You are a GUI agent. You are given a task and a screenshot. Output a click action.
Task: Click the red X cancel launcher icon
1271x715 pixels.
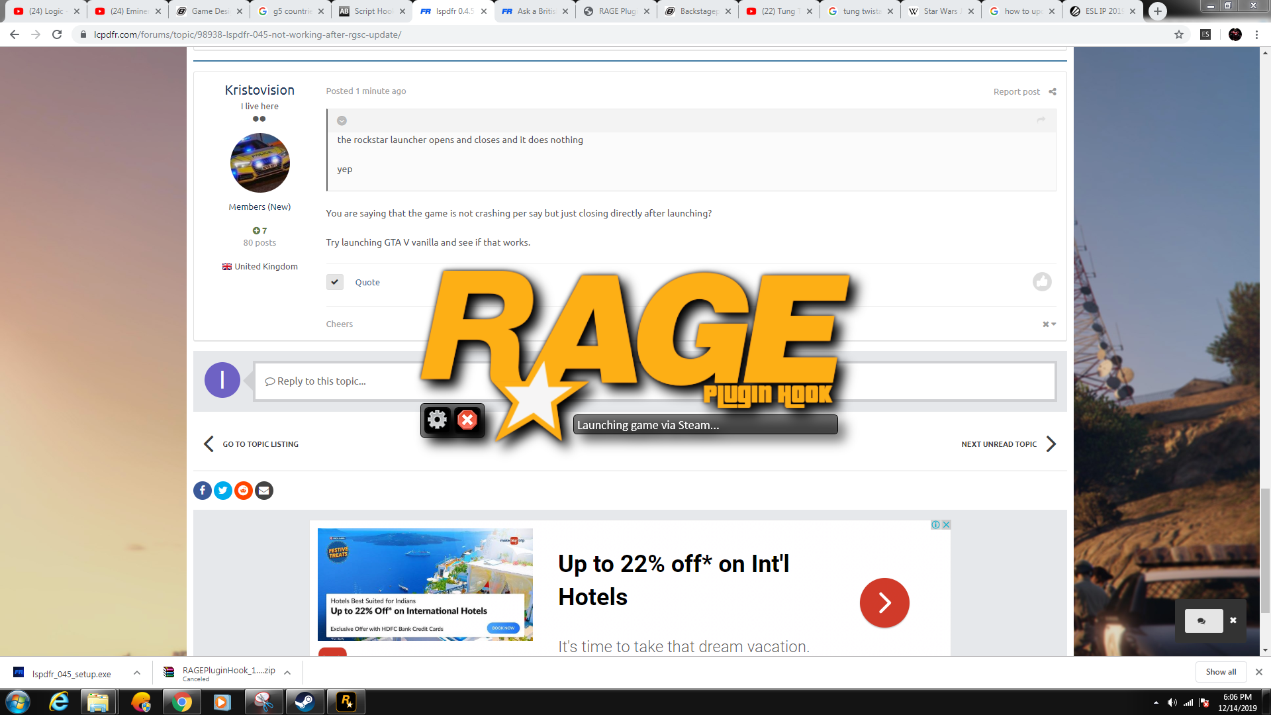pyautogui.click(x=467, y=420)
